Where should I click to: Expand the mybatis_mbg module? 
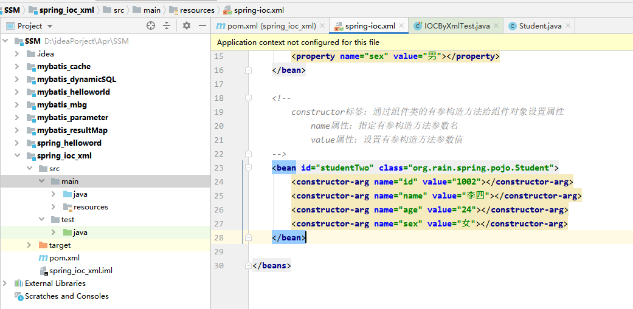point(16,105)
